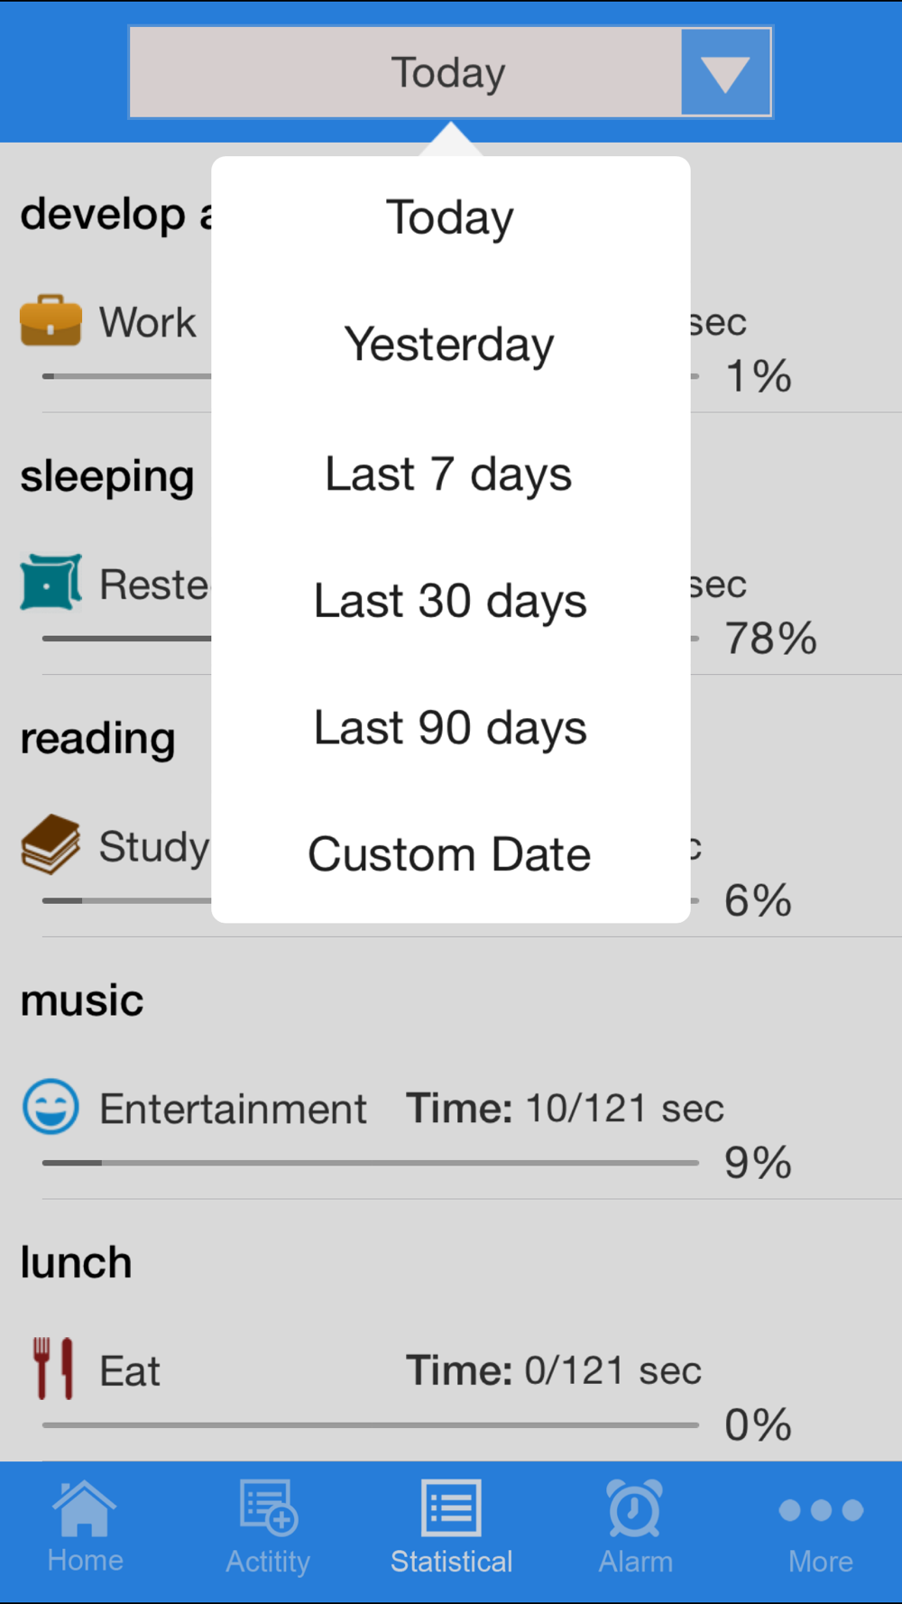Switch to the Actitity tab

click(268, 1526)
